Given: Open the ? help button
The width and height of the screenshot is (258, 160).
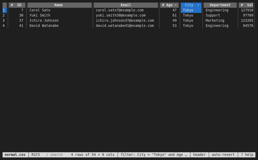Looking at the screenshot, I should pos(247,155).
